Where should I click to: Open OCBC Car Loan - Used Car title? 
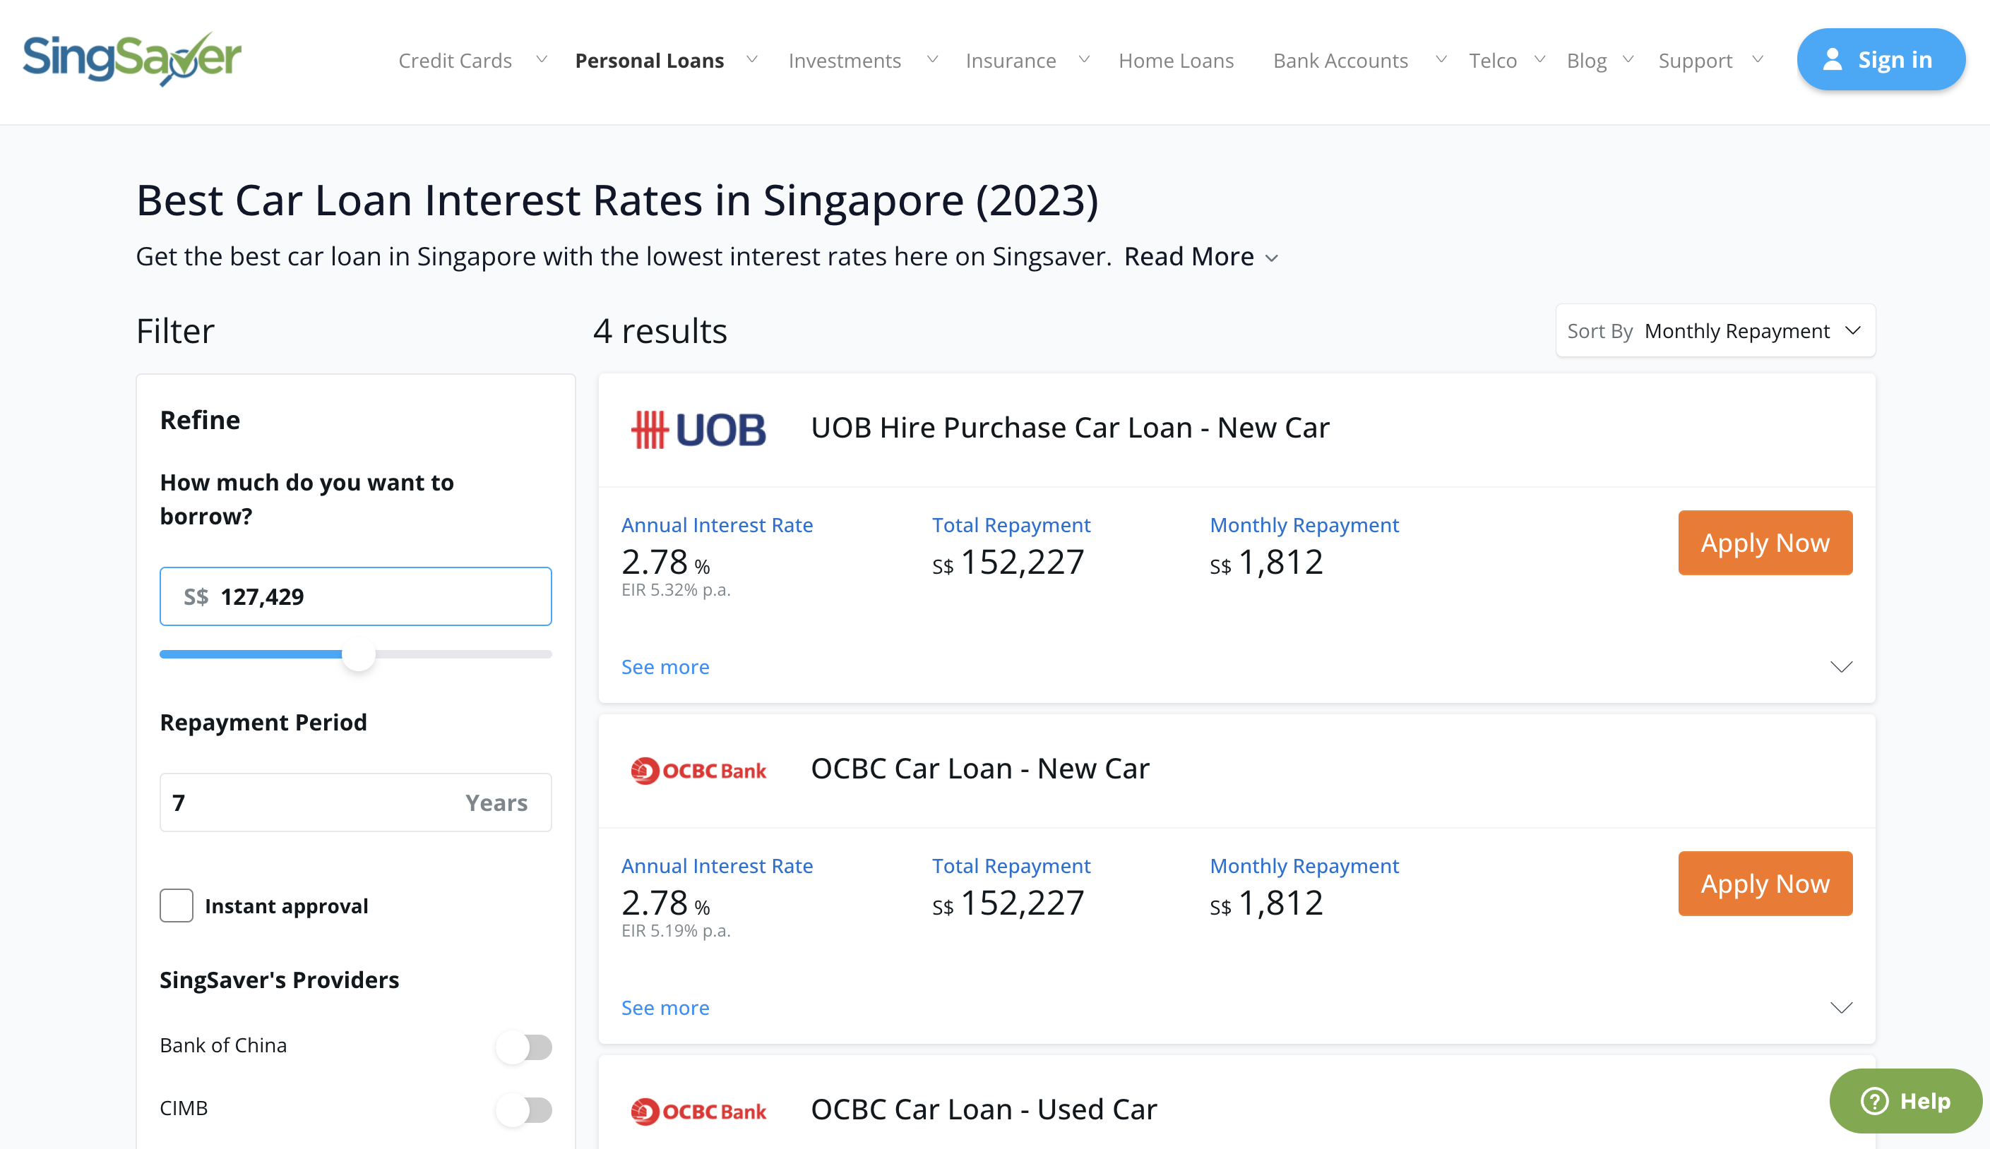tap(984, 1109)
